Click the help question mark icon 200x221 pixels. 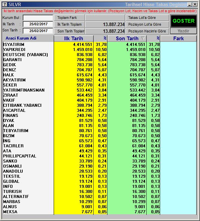pos(5,4)
